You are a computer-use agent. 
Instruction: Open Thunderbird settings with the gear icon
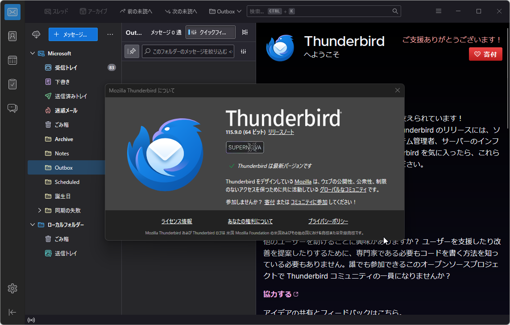coord(12,288)
